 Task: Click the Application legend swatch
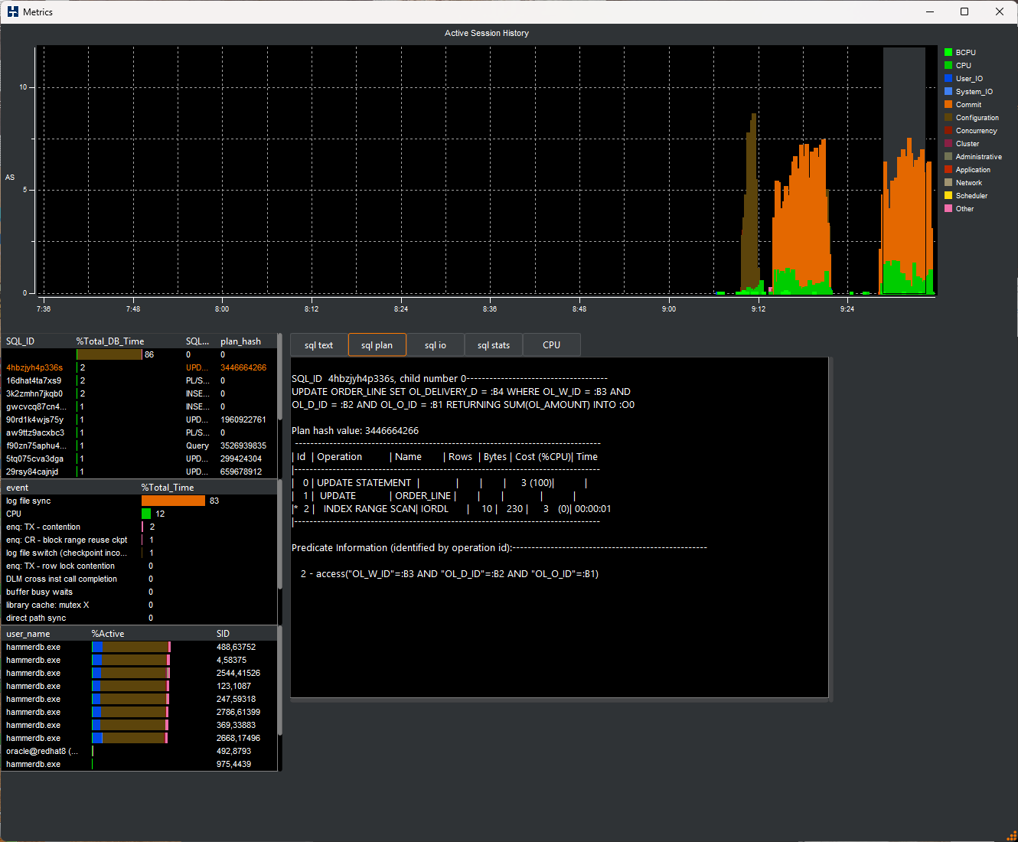click(x=948, y=170)
